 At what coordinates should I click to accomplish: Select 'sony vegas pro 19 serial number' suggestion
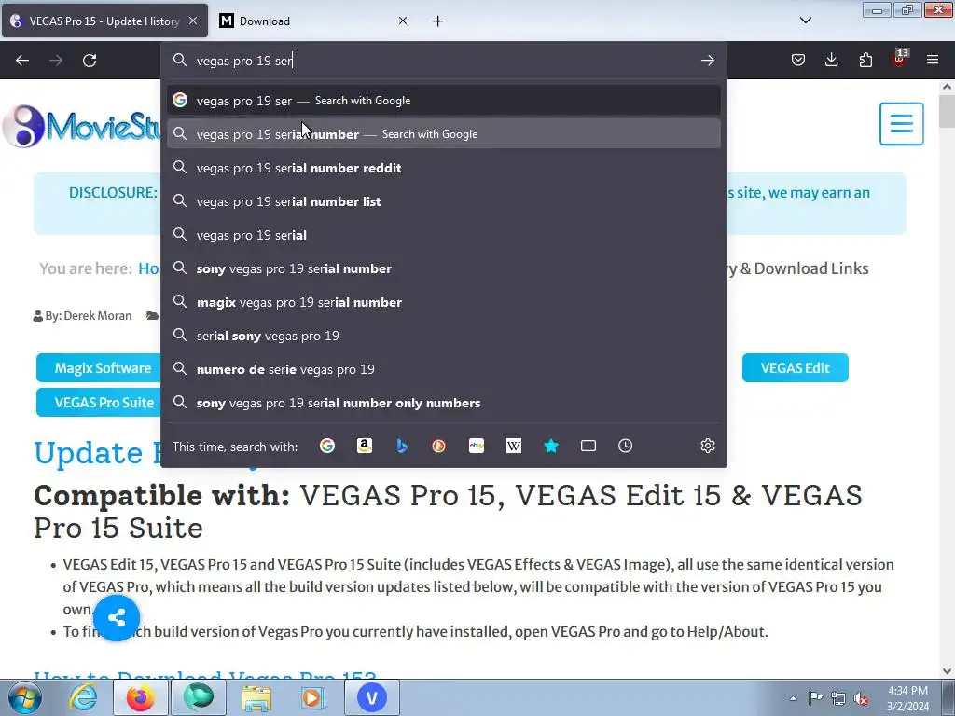tap(443, 268)
